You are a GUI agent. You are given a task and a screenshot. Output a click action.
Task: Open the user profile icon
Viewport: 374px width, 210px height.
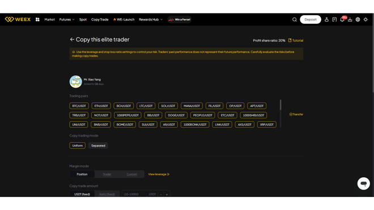tap(326, 20)
